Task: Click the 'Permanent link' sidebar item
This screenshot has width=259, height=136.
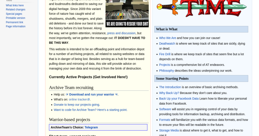Action: 14,22
